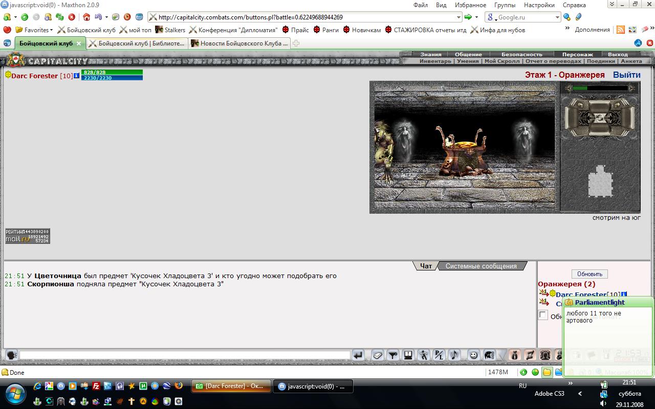Image resolution: width=655 pixels, height=409 pixels.
Task: Click the Darc Forester character name
Action: (x=34, y=76)
